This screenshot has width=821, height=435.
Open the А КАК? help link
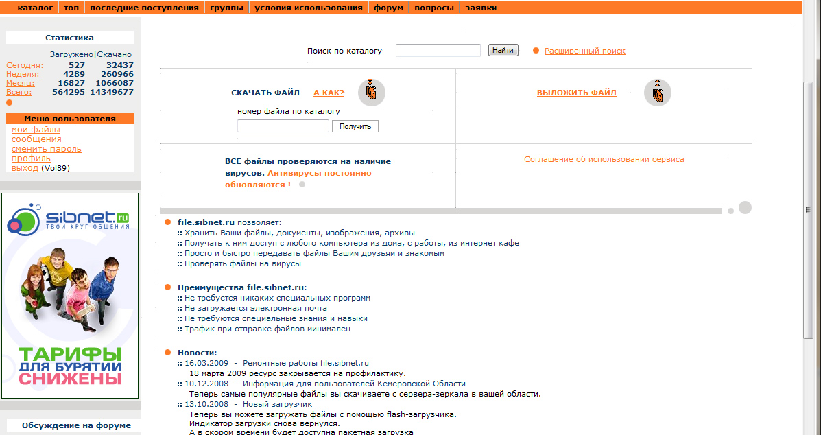[329, 93]
